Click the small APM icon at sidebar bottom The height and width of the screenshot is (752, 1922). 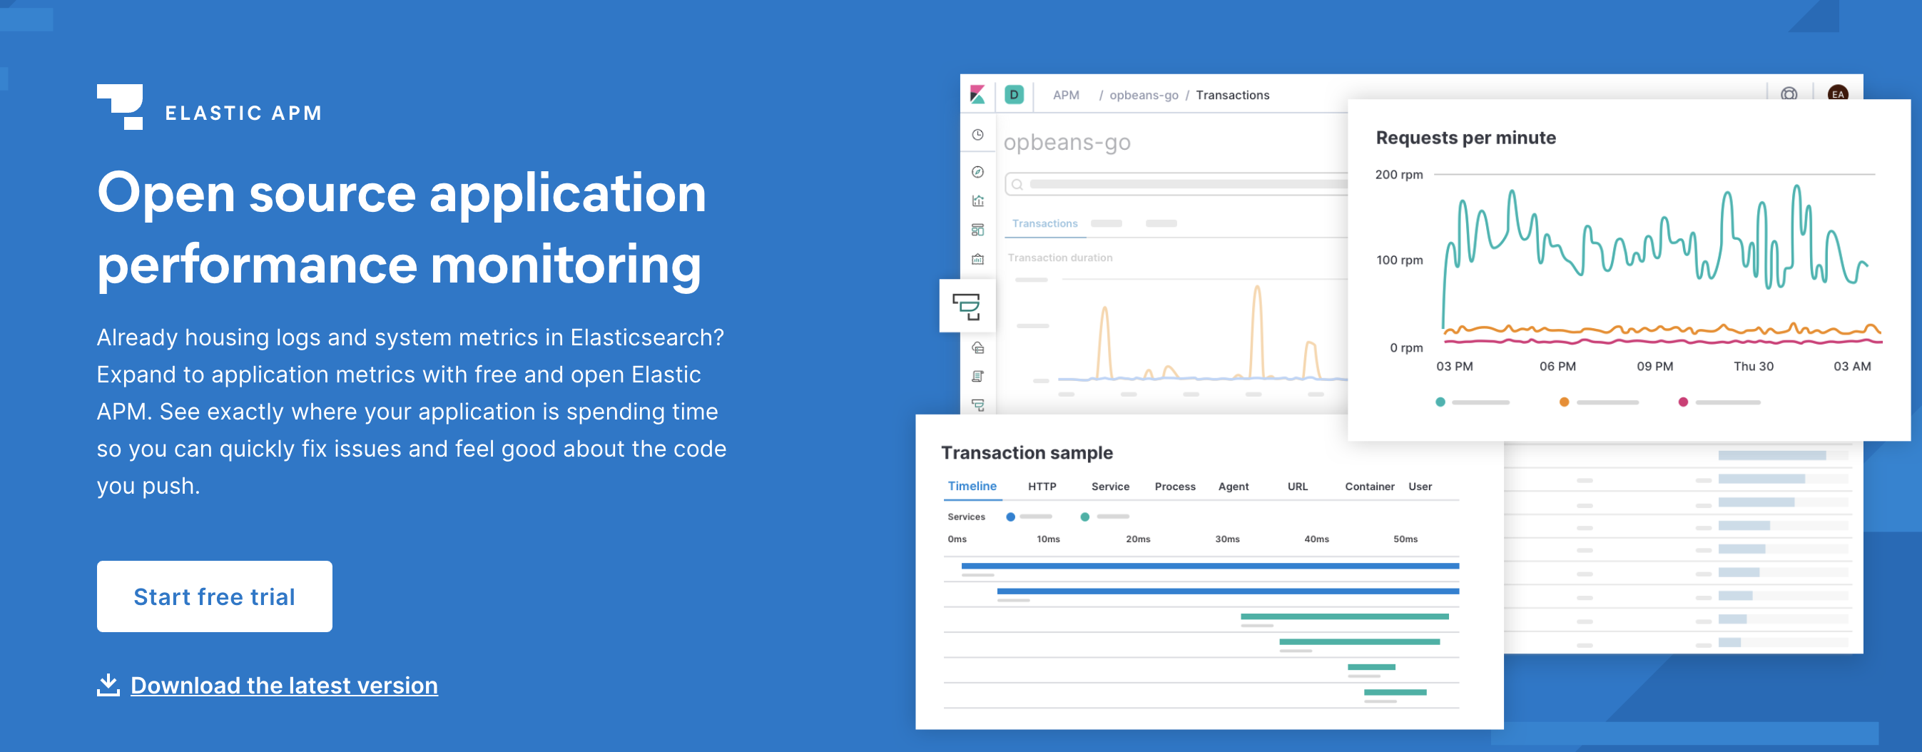977,405
